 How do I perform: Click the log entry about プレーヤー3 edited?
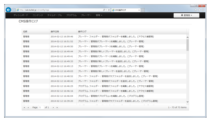111,47
